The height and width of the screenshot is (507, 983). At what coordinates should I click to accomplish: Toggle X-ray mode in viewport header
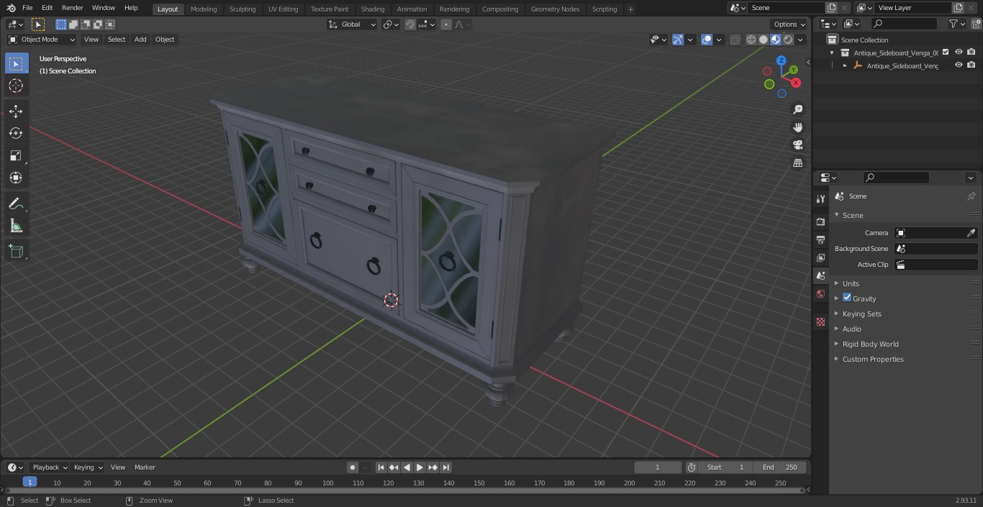735,40
